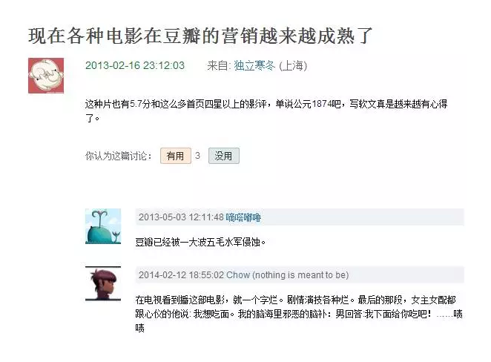Viewport: 491px width, 362px height.
Task: Click the (上海) location label
Action: pyautogui.click(x=293, y=65)
